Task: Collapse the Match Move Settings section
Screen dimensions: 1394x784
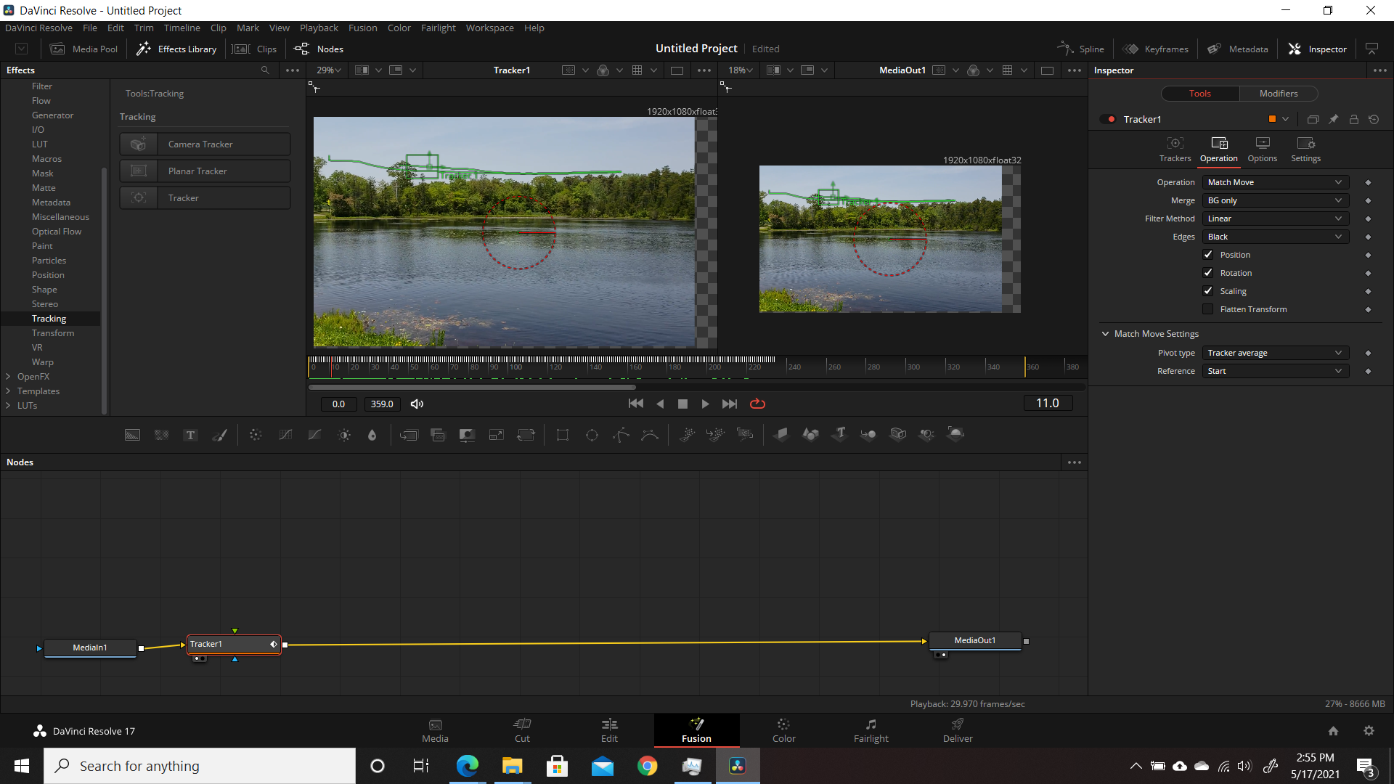Action: (1106, 334)
